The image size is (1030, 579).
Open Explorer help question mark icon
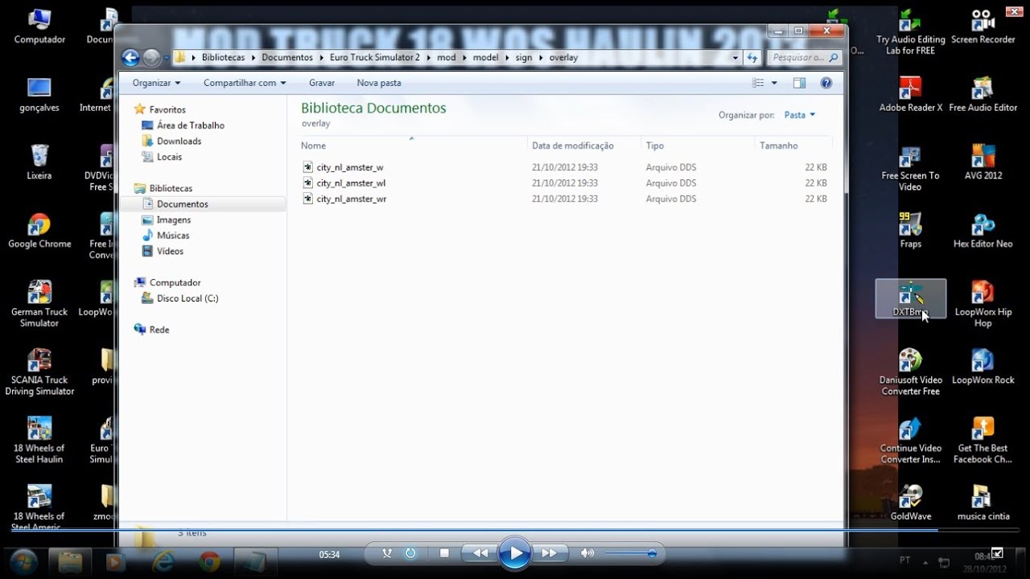pos(826,83)
